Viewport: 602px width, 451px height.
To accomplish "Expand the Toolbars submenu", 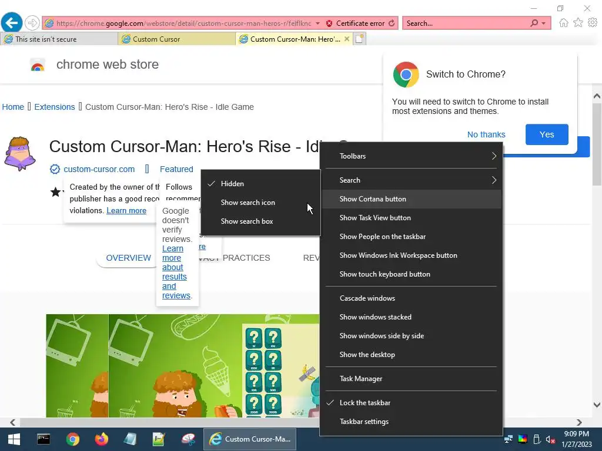I will tap(411, 156).
